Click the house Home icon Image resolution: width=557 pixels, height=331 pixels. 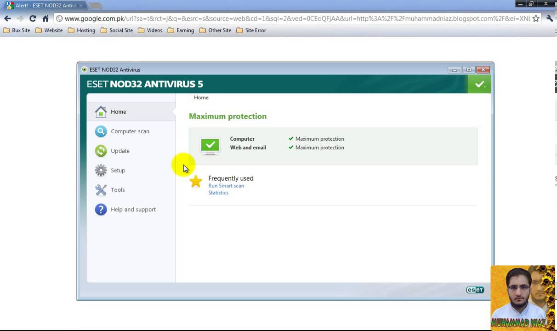pos(101,112)
